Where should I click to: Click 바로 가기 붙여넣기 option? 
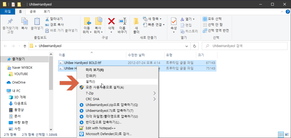(61, 30)
